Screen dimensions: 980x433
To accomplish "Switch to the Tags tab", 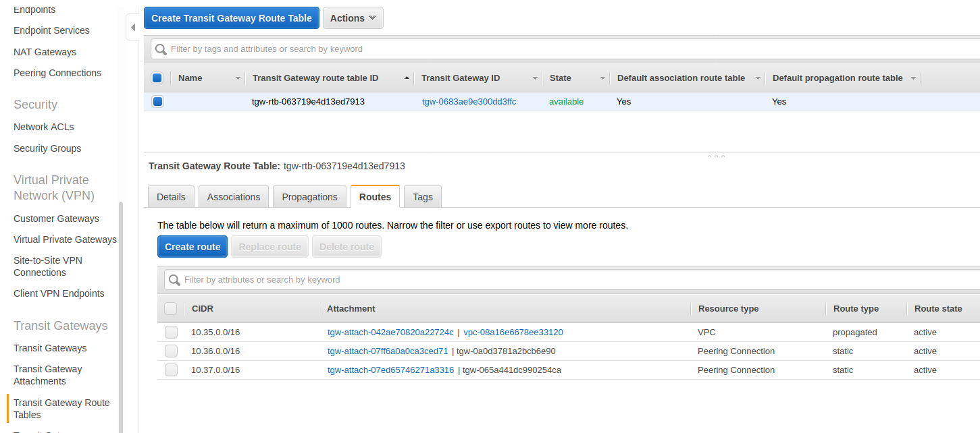I will click(423, 197).
